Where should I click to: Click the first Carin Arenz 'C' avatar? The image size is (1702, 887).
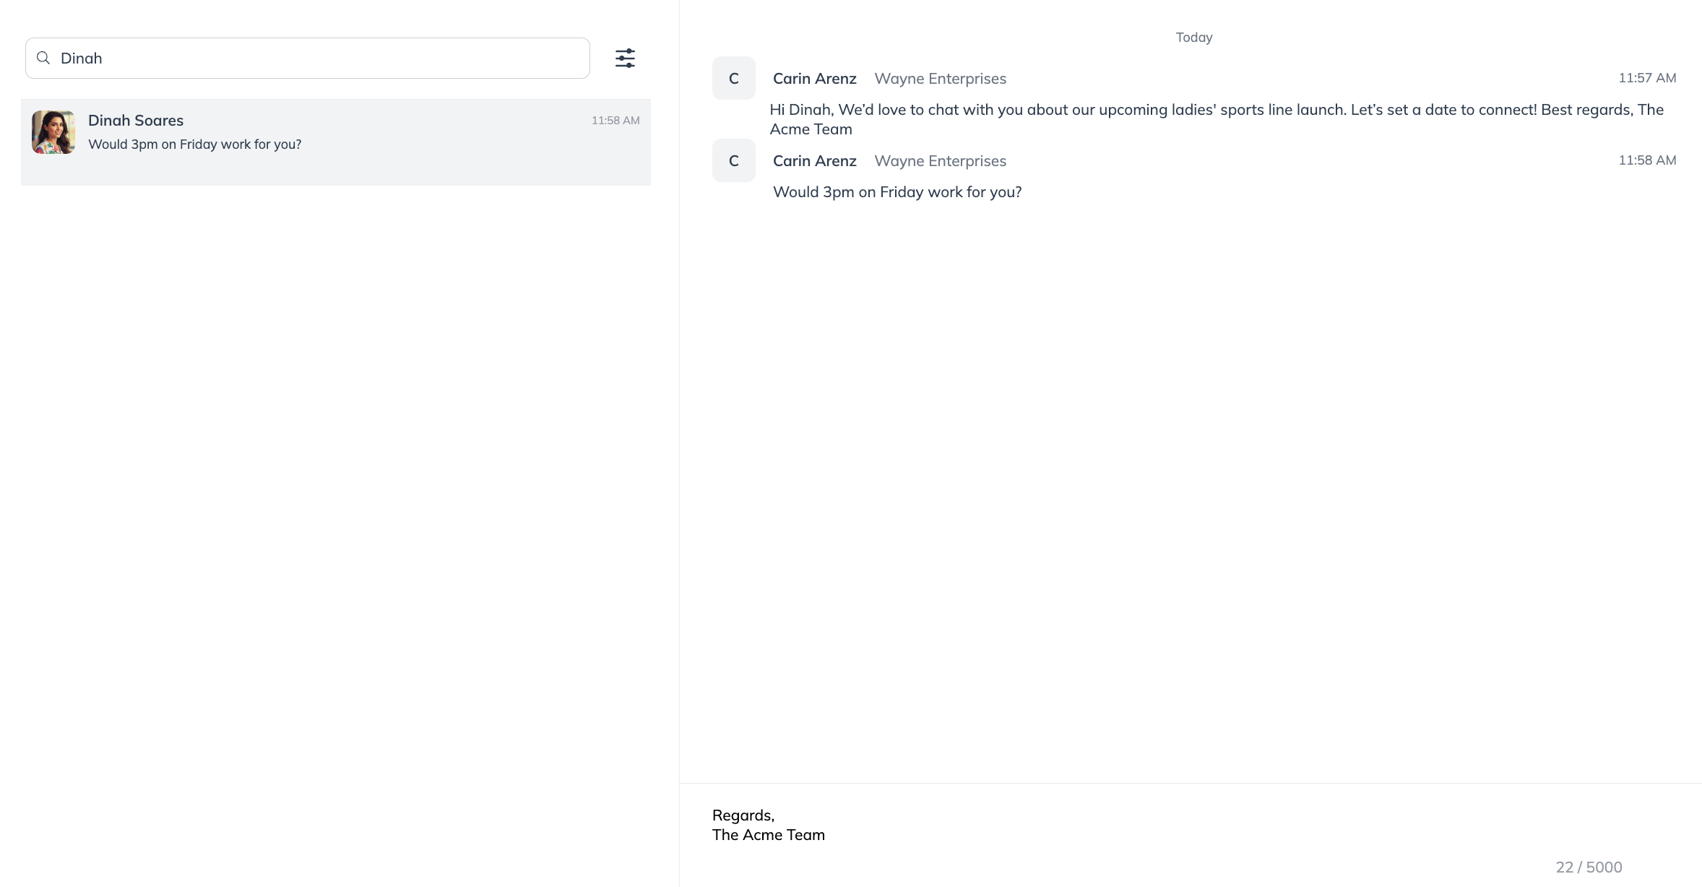pyautogui.click(x=733, y=78)
